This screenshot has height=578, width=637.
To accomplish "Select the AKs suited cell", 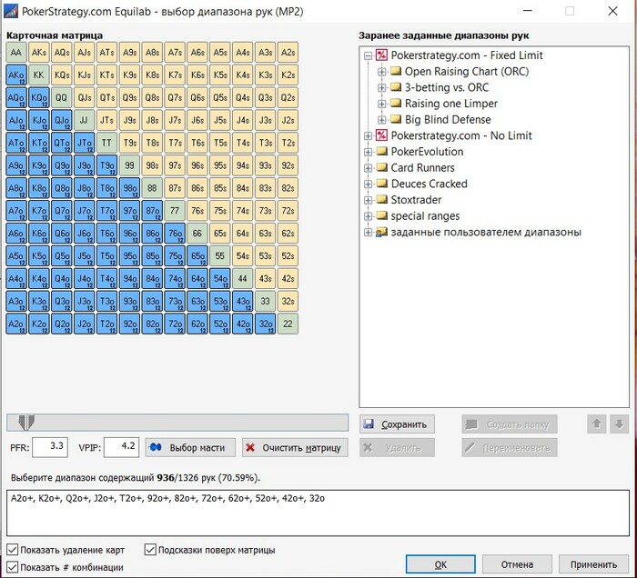I will pos(39,53).
